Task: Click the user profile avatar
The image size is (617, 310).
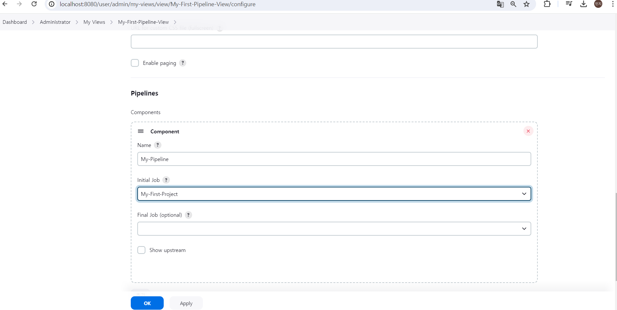Action: click(x=598, y=4)
